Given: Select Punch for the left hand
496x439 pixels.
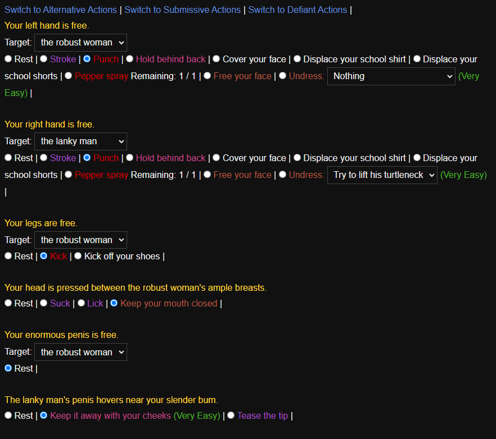Looking at the screenshot, I should click(x=87, y=59).
